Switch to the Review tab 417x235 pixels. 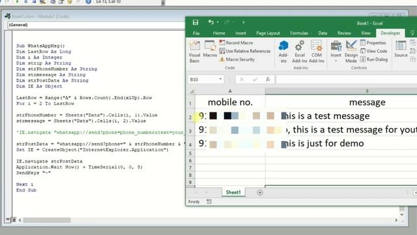(x=344, y=33)
